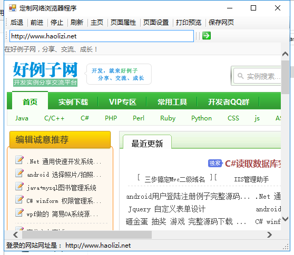The height and width of the screenshot is (255, 294).
Task: Click the pencil icon beside java+mysql图书管理系统
Action: click(x=19, y=186)
